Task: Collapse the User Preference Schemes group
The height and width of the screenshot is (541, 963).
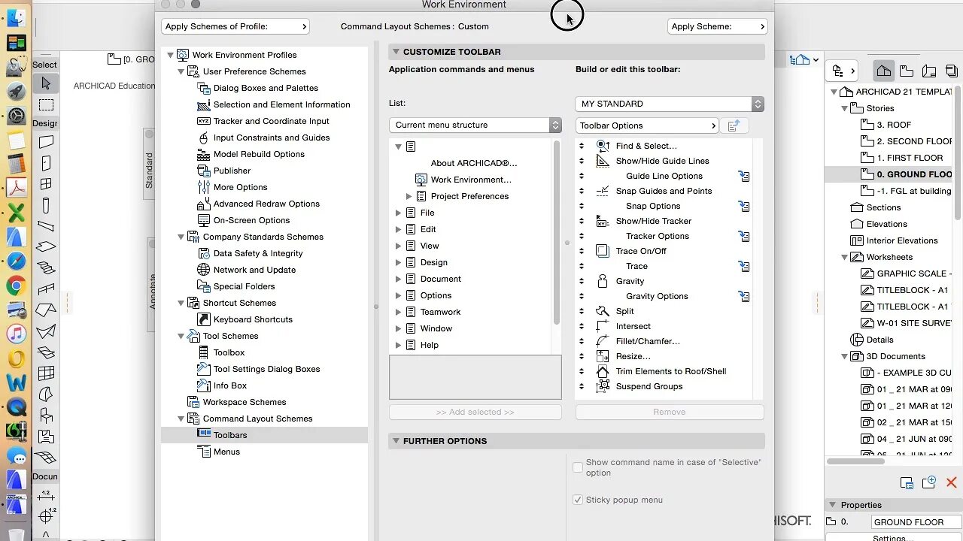Action: 181,71
